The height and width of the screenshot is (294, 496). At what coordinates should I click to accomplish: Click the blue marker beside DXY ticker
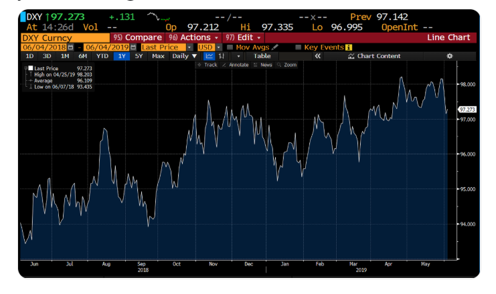[23, 17]
